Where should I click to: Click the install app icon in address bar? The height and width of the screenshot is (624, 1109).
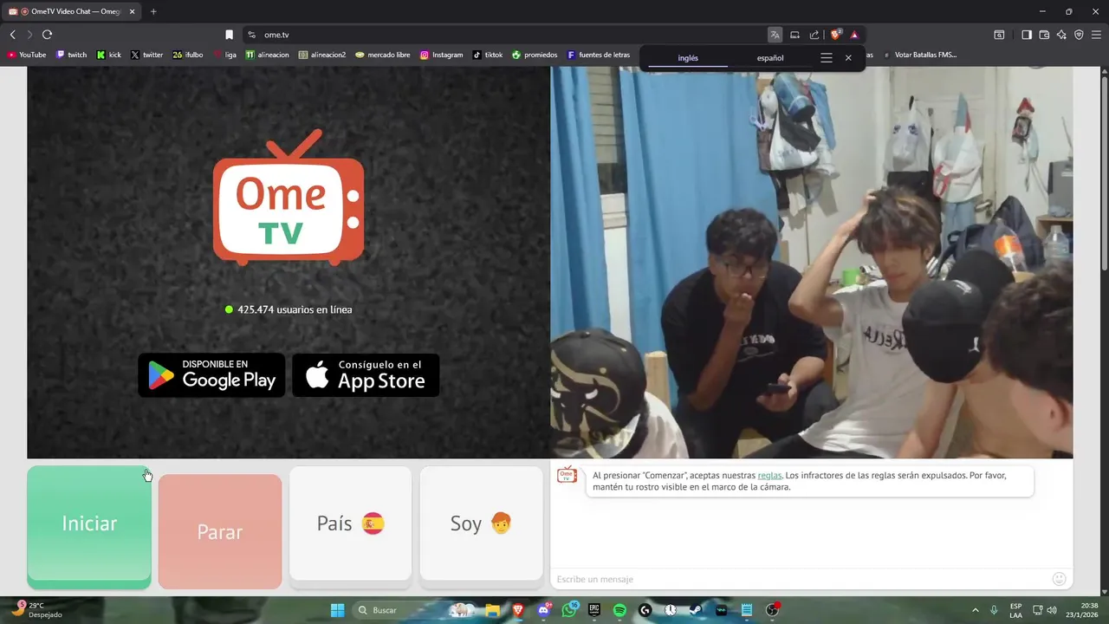pos(794,35)
